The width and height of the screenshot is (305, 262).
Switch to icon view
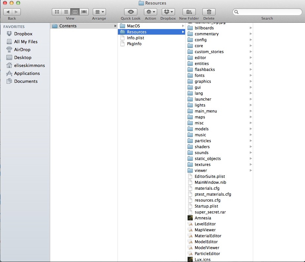pos(57,12)
